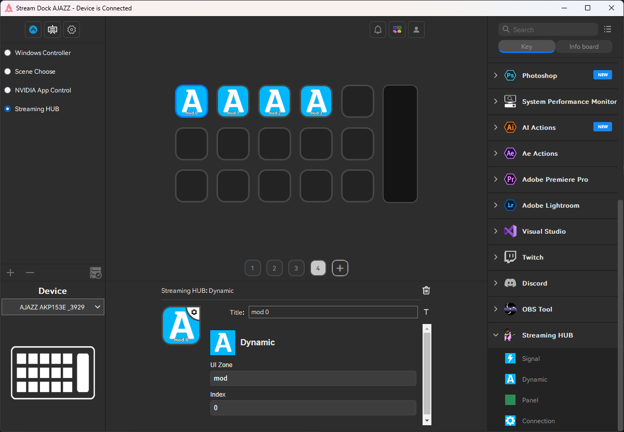Click the NEW badge next to AI Actions

[603, 127]
